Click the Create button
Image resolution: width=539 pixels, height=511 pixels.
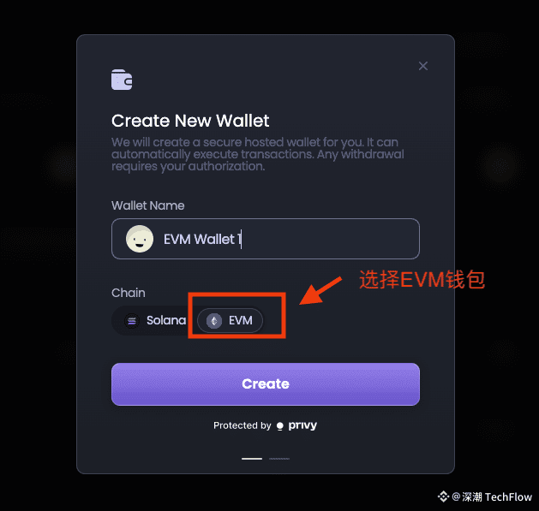pos(266,384)
